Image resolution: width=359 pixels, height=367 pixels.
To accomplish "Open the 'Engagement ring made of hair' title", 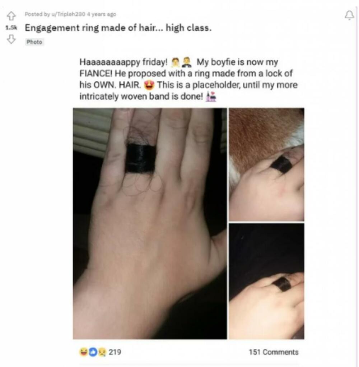I will tap(118, 28).
